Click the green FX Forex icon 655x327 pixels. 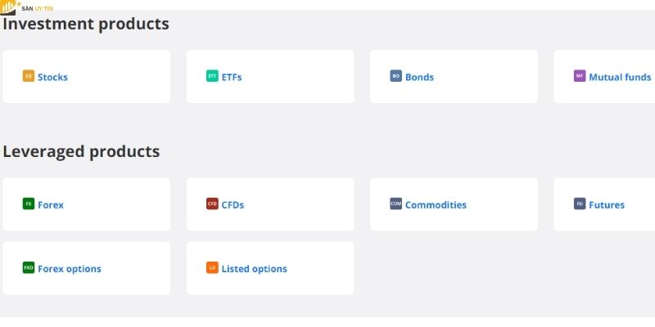pyautogui.click(x=29, y=204)
